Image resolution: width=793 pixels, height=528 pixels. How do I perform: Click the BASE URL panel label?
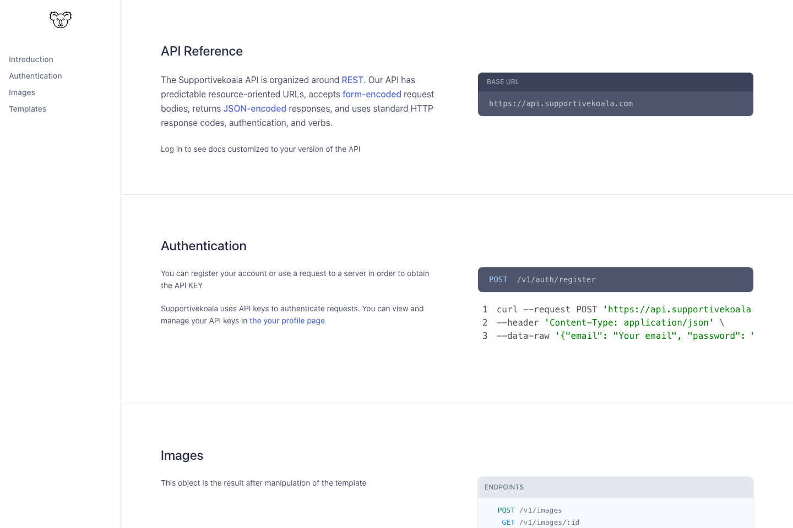click(503, 81)
